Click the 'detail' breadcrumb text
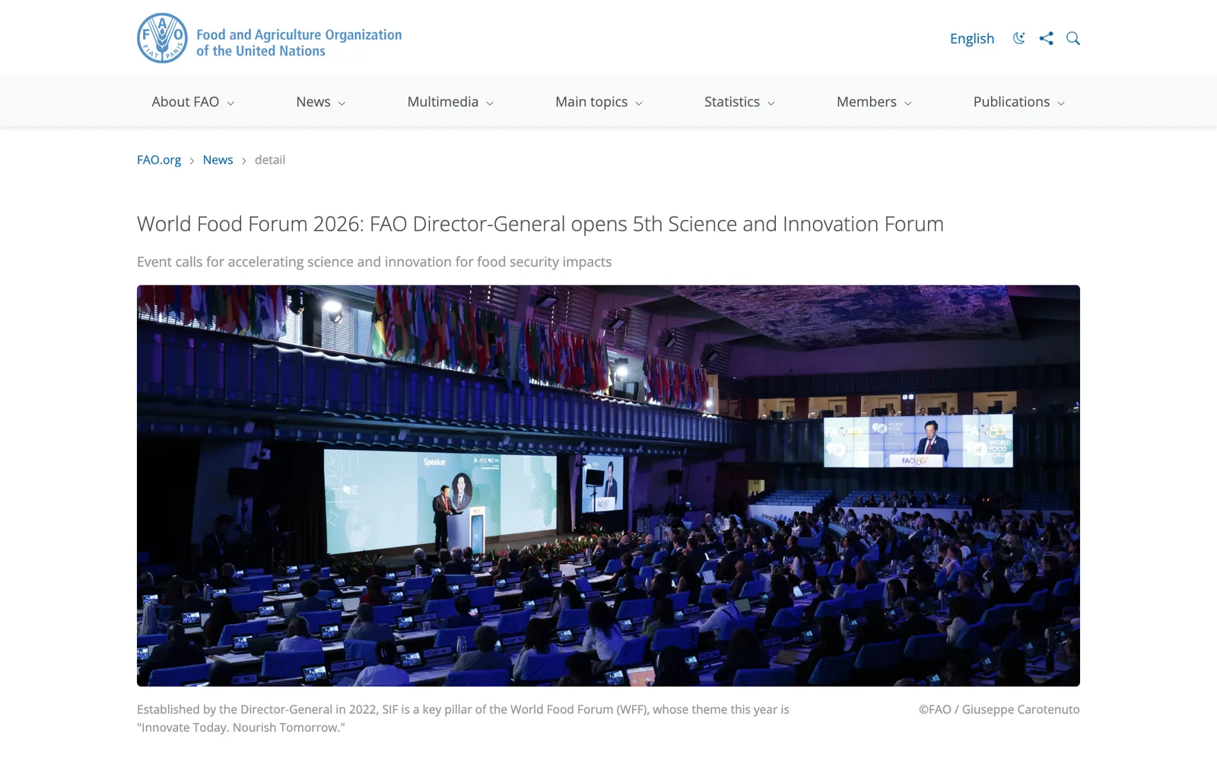This screenshot has height=761, width=1217. tap(270, 160)
